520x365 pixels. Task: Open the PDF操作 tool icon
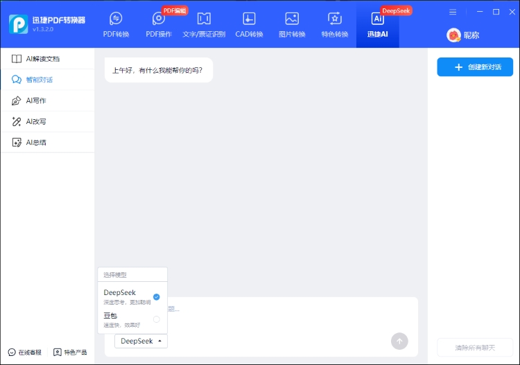[159, 19]
